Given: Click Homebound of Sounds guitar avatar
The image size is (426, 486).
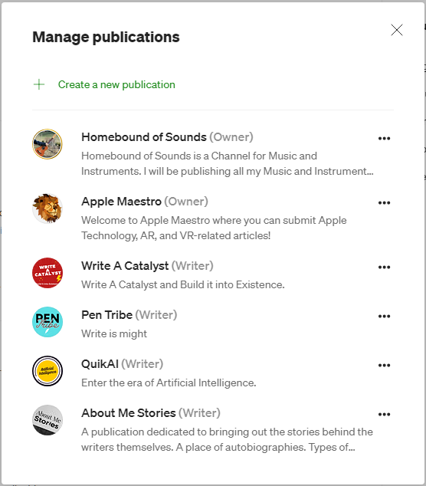Looking at the screenshot, I should click(x=48, y=144).
